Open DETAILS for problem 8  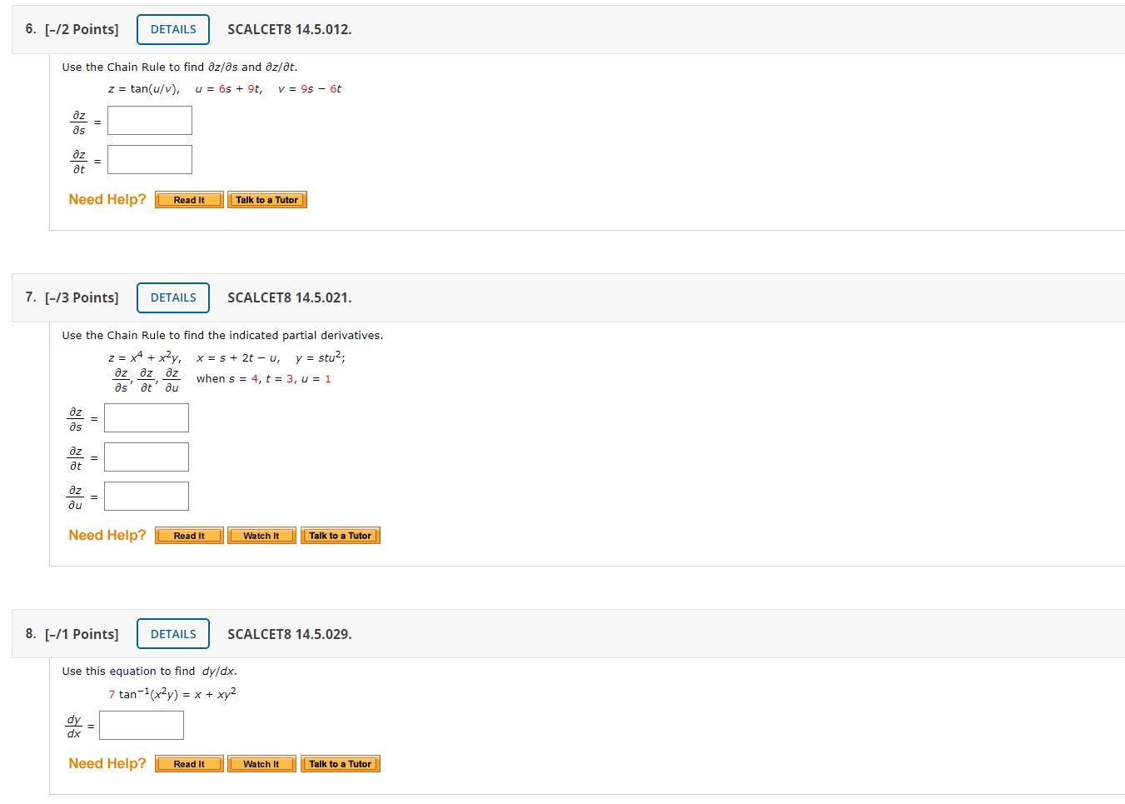tap(172, 633)
